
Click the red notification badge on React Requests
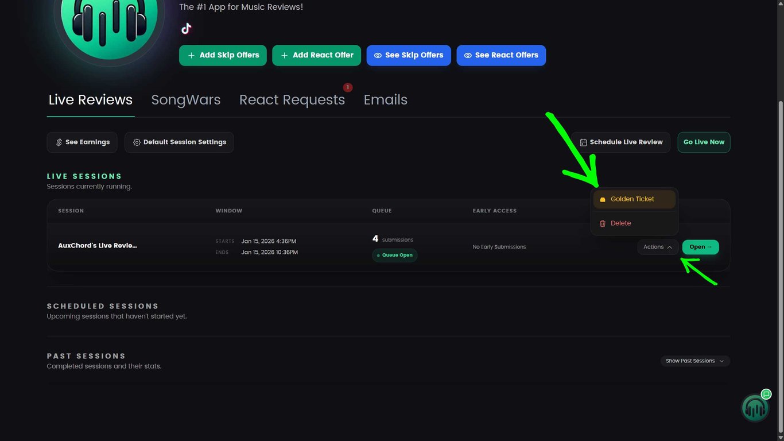347,87
